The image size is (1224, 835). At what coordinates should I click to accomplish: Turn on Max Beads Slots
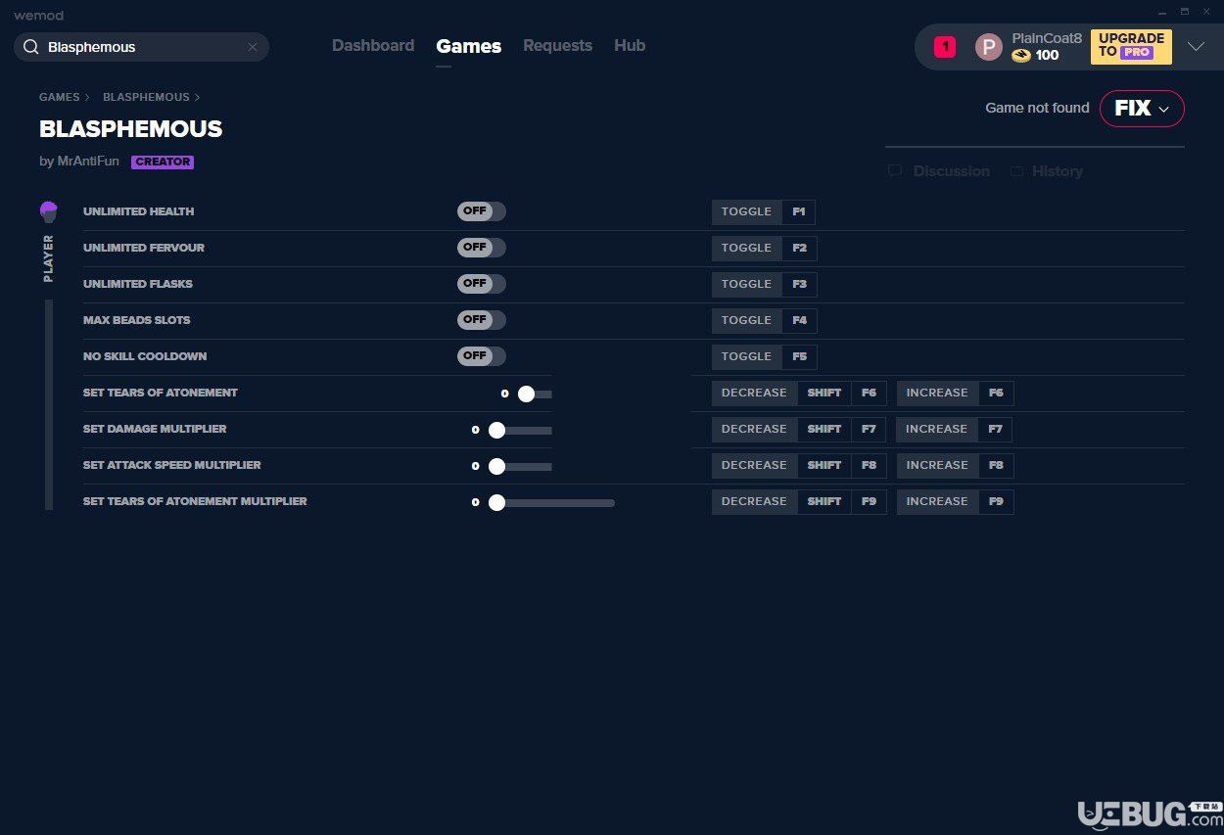point(482,320)
